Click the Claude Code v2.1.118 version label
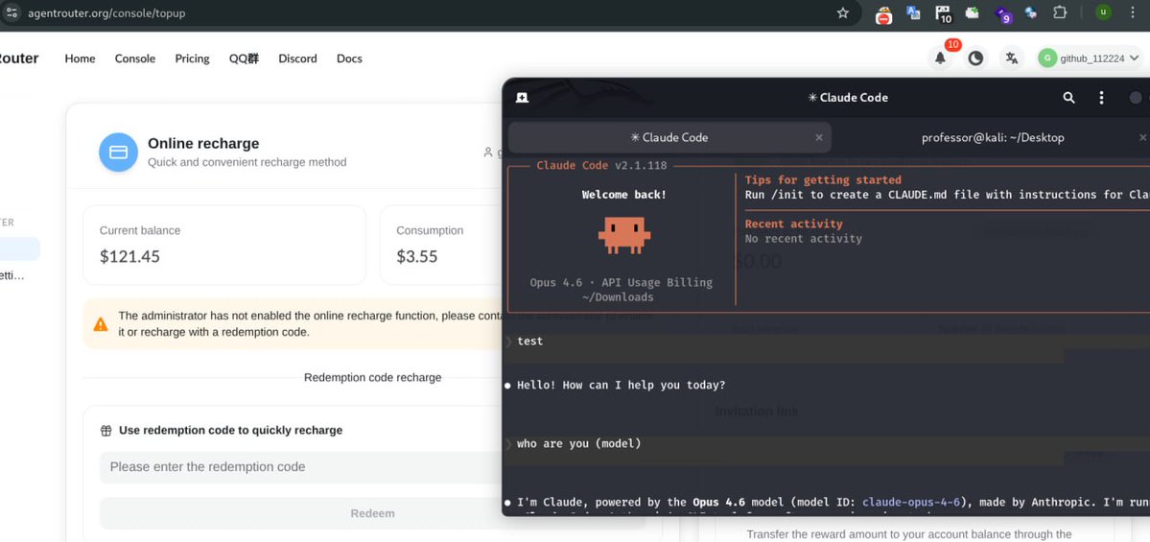 tap(601, 165)
